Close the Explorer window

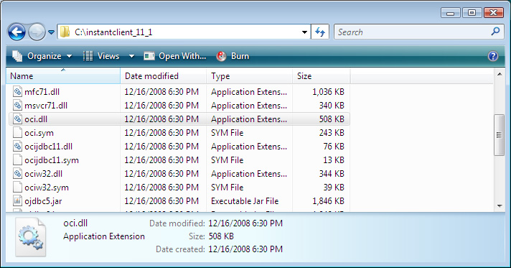click(493, 13)
